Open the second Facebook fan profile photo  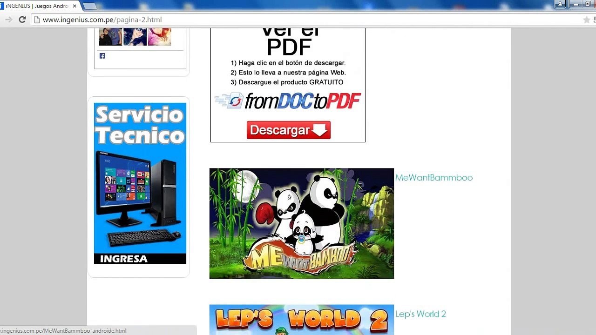[135, 37]
